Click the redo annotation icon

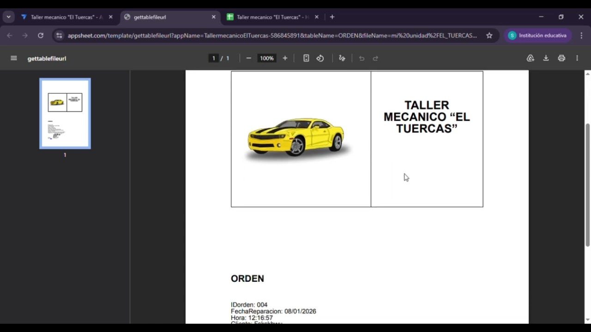375,58
